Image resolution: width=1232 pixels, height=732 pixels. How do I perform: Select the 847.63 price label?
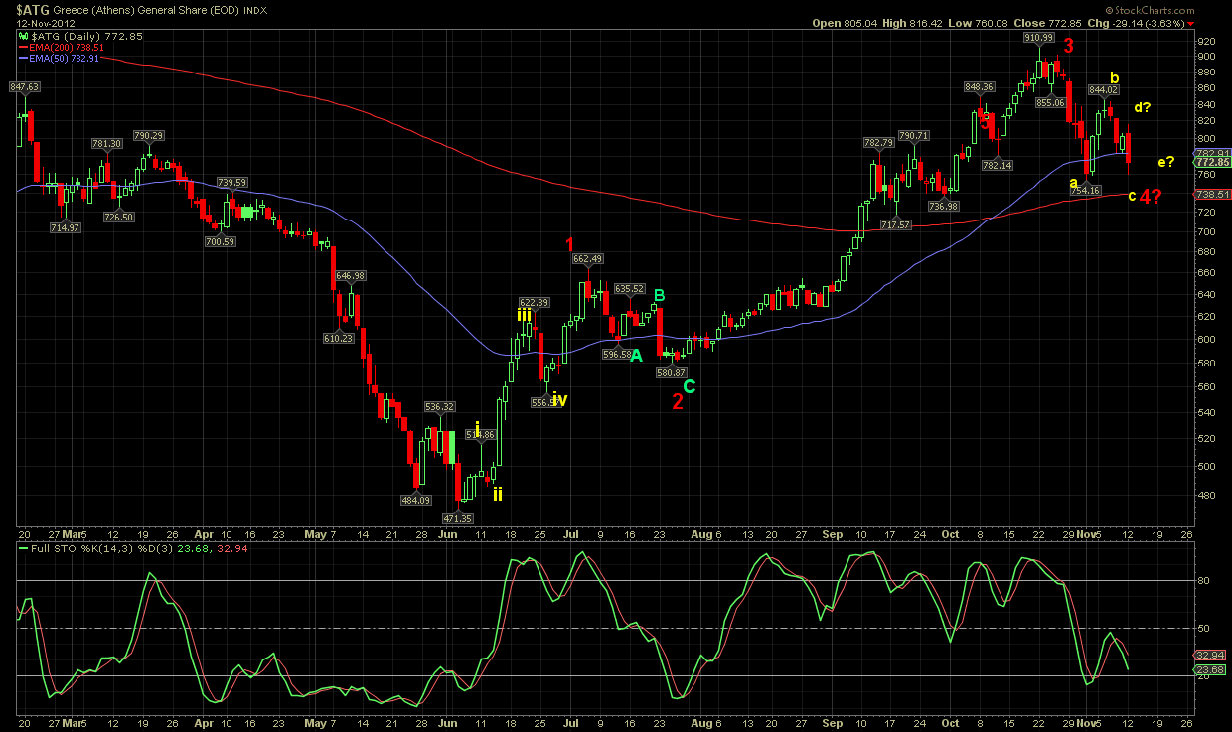(24, 87)
